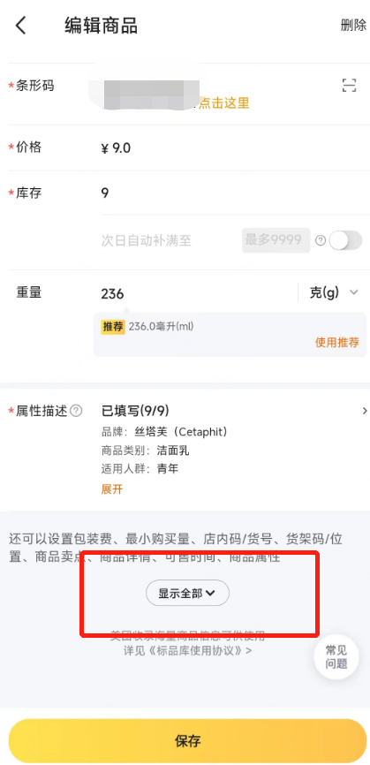Toggle 次日自动补满至 switch
This screenshot has height=765, width=370.
click(x=345, y=240)
